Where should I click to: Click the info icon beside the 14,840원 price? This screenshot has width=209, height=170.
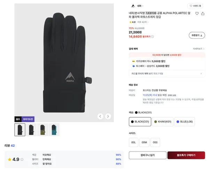(152, 36)
